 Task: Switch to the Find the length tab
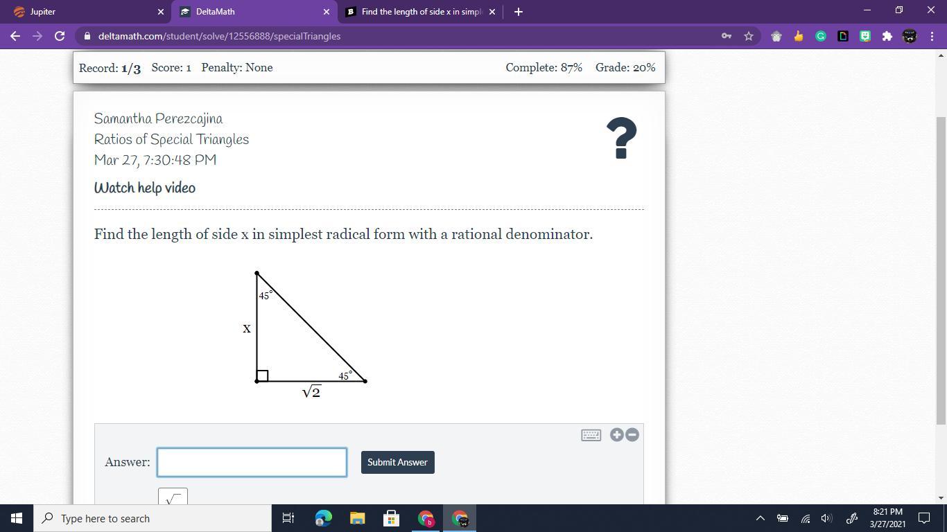pos(421,12)
